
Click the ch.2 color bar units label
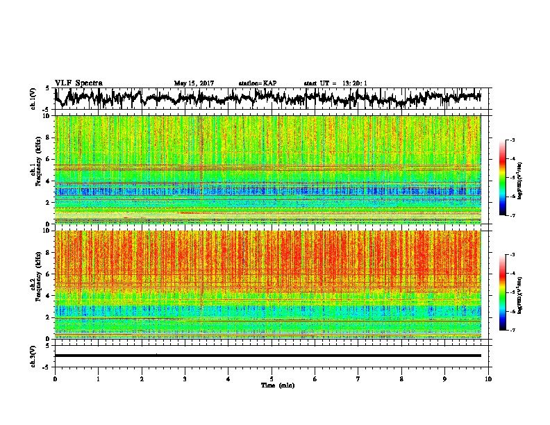pyautogui.click(x=520, y=296)
